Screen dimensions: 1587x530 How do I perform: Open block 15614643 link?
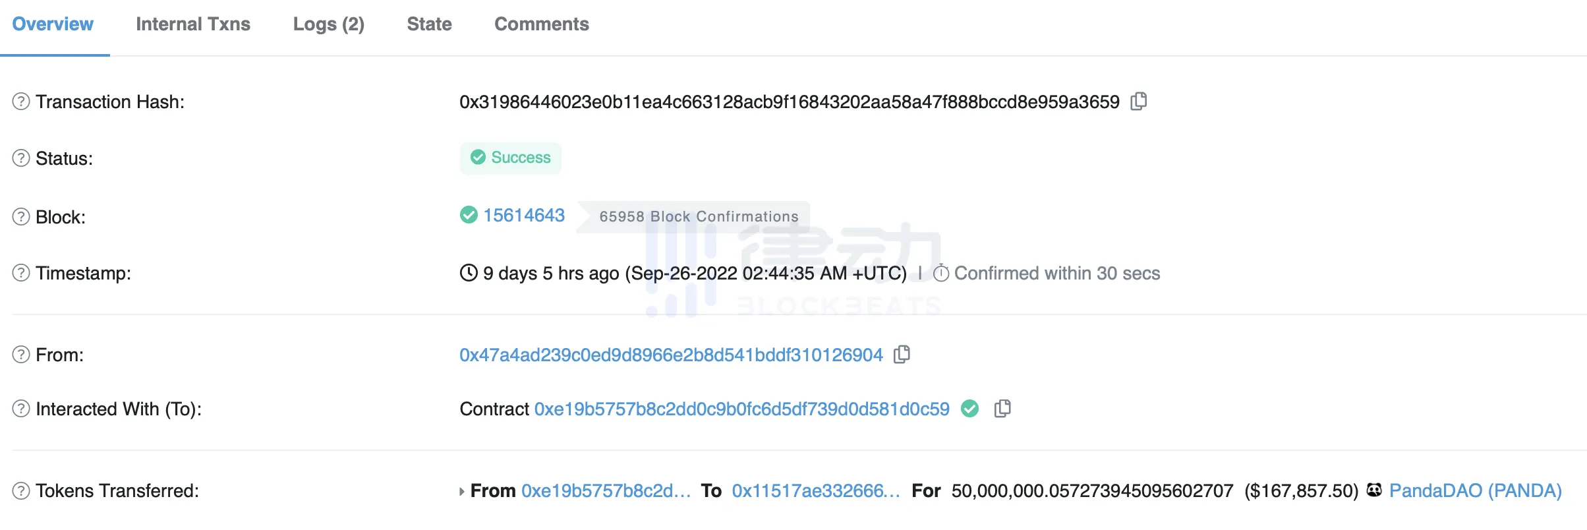click(x=524, y=216)
